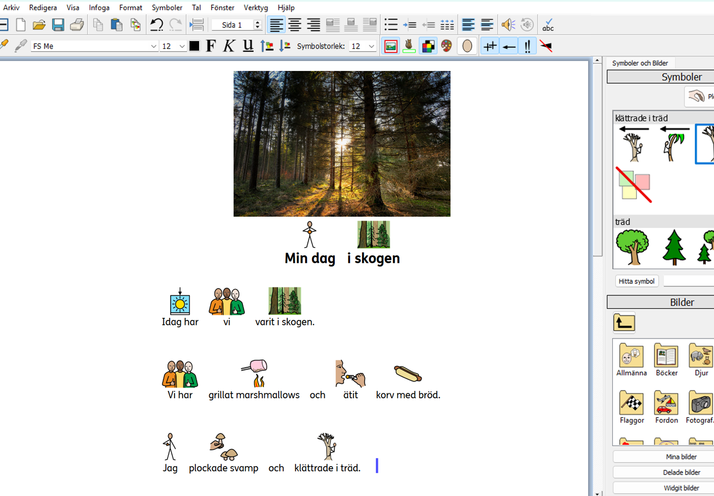Expand the font size 12 dropdown
714x496 pixels.
(182, 46)
